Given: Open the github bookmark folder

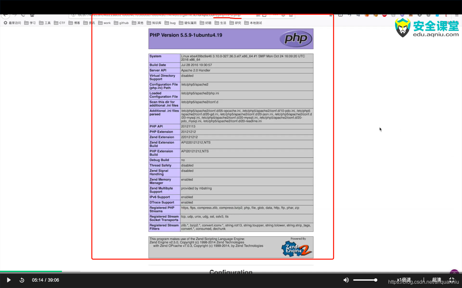Looking at the screenshot, I should 121,23.
